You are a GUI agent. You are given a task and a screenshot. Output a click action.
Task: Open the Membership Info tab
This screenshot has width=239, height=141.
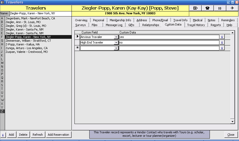[120, 20]
